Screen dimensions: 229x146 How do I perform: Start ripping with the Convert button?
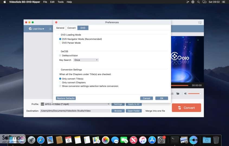(x=186, y=108)
